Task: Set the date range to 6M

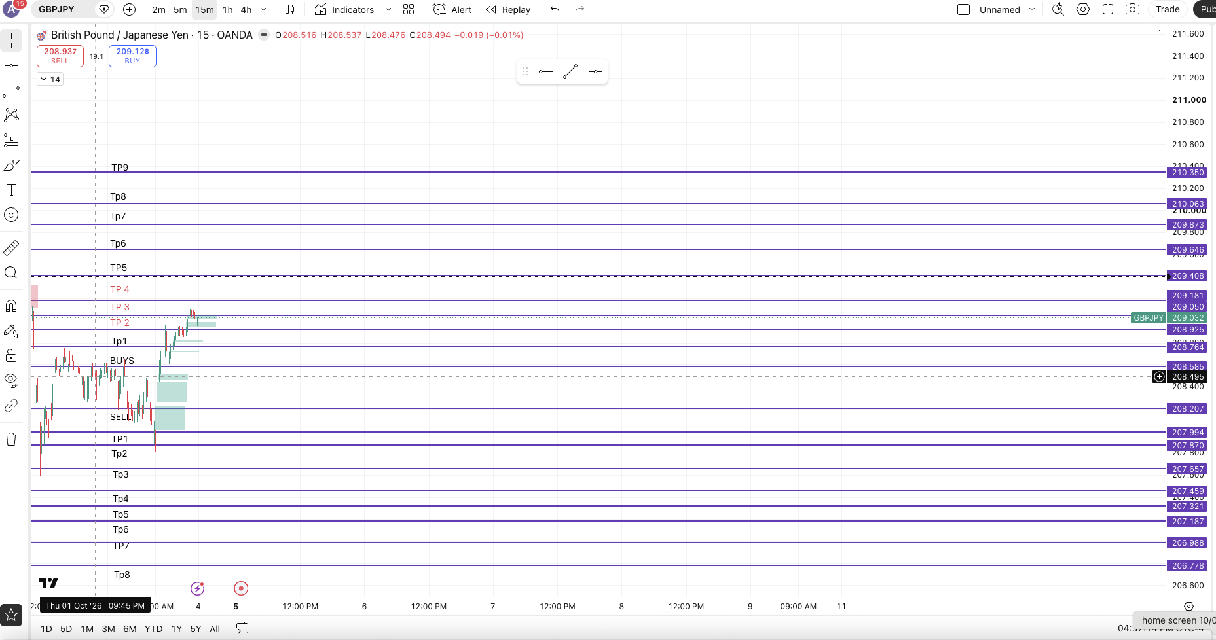Action: click(130, 629)
